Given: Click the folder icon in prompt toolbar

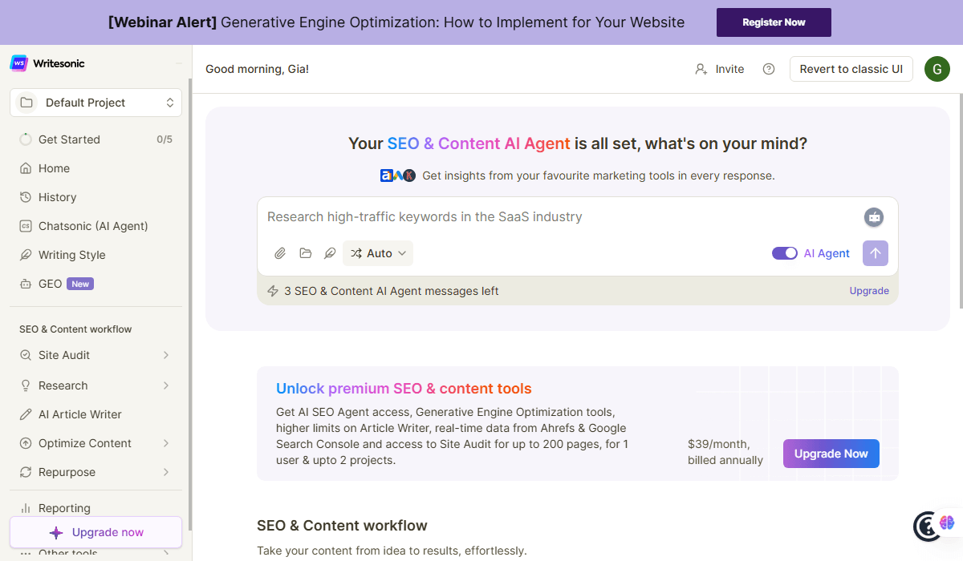Looking at the screenshot, I should 306,253.
